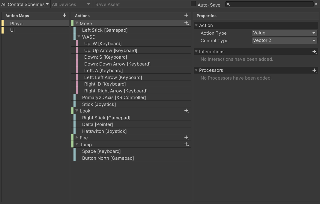
Task: Enable the Auto-Save checkbox
Action: 193,4
